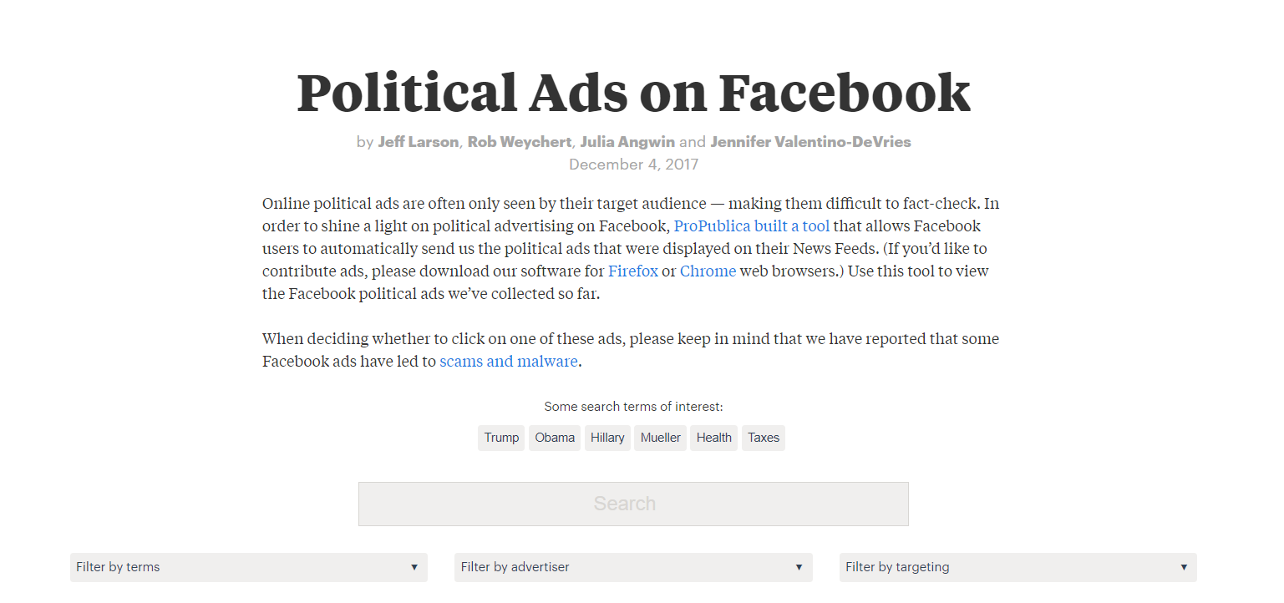Focus the Search input field
The height and width of the screenshot is (603, 1284).
pos(633,504)
